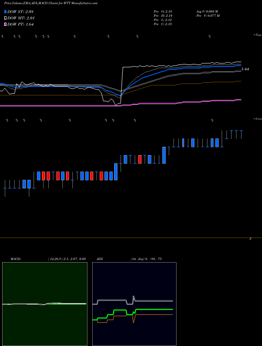Select the 'DOW ST: 2.08' label
The image size is (262, 346).
click(20, 12)
